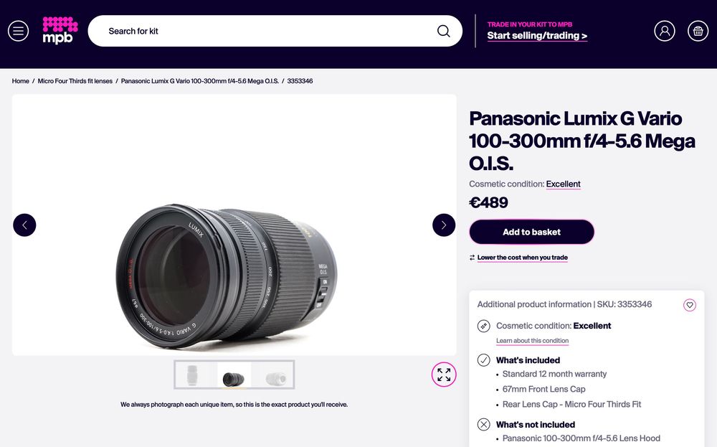
Task: Click the mpb logo
Action: (60, 30)
